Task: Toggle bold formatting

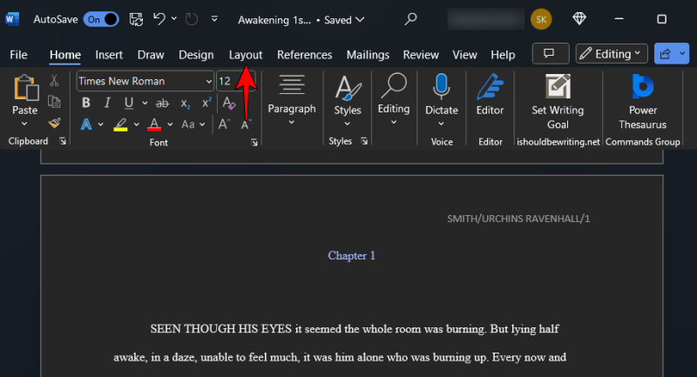Action: pyautogui.click(x=85, y=103)
